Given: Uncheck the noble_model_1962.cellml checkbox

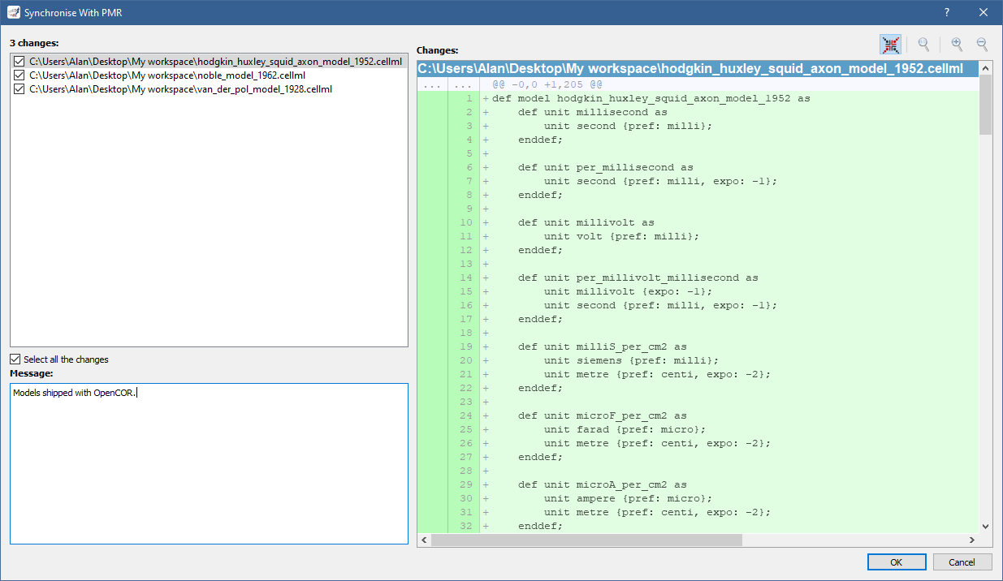Looking at the screenshot, I should click(x=19, y=75).
